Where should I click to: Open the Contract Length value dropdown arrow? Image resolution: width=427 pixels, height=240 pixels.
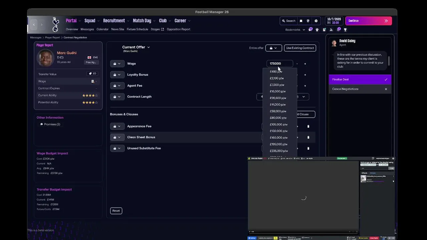[304, 97]
